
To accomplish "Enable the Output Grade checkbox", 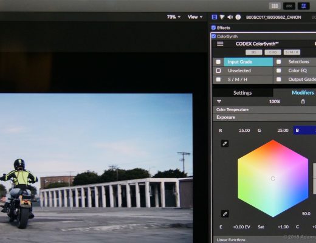I will 279,80.
